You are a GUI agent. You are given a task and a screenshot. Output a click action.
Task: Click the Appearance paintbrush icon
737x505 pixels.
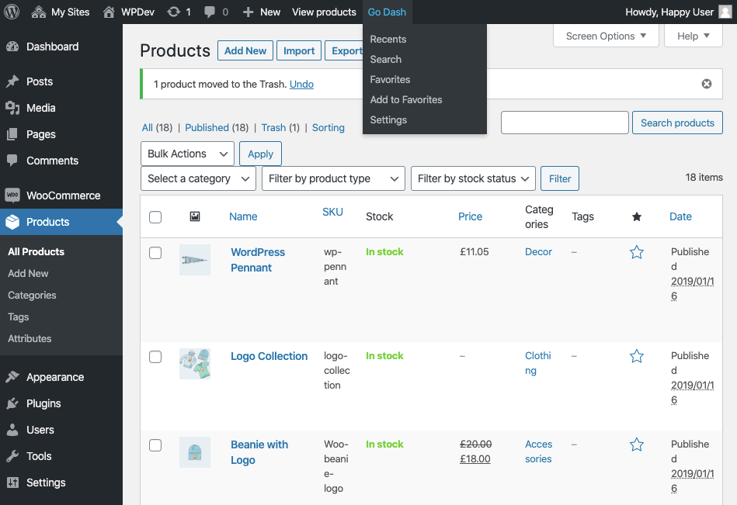[x=12, y=377]
